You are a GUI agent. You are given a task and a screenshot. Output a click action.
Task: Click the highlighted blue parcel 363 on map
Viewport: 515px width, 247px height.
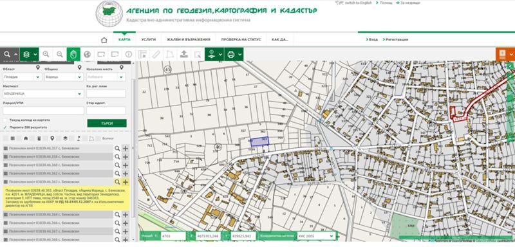click(260, 142)
